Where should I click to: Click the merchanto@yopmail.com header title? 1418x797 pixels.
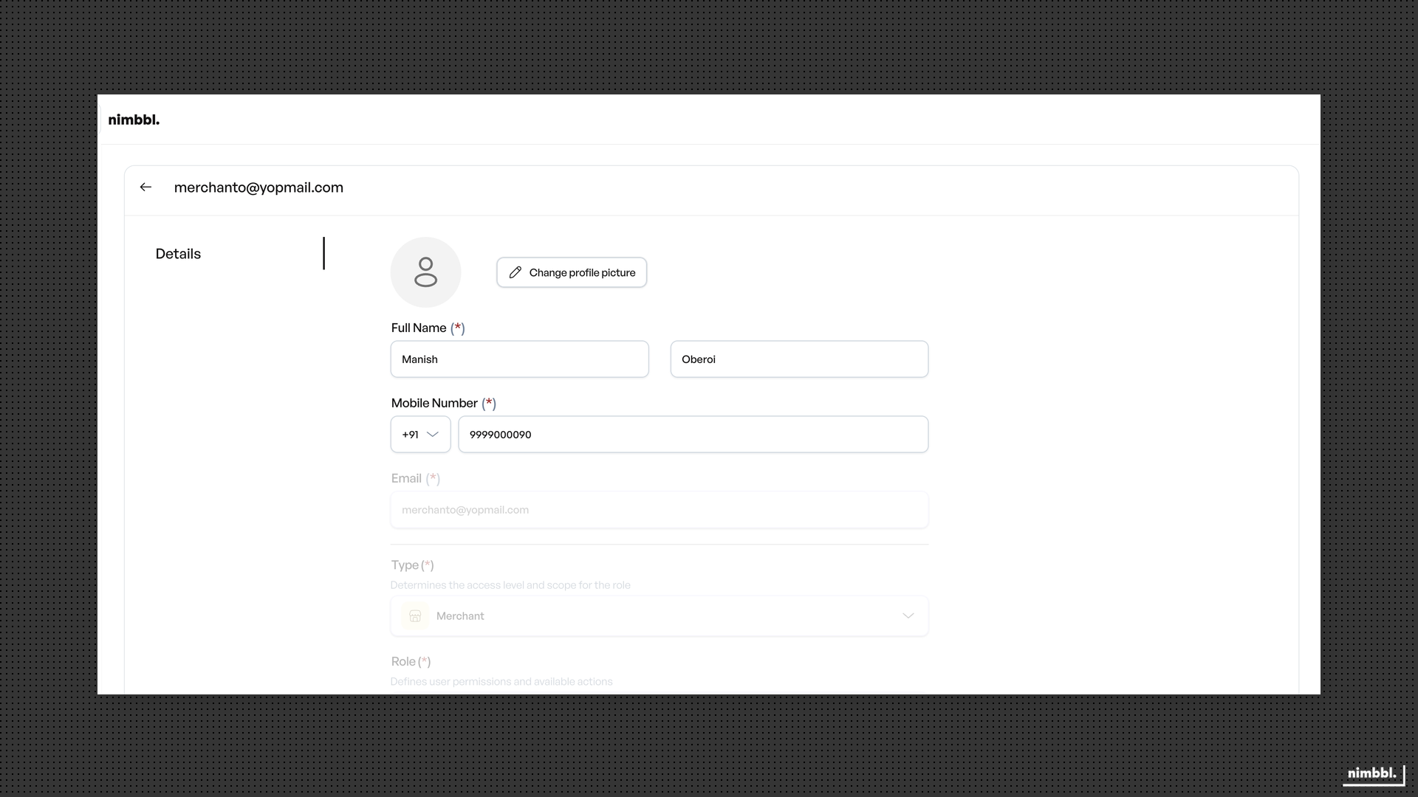258,187
